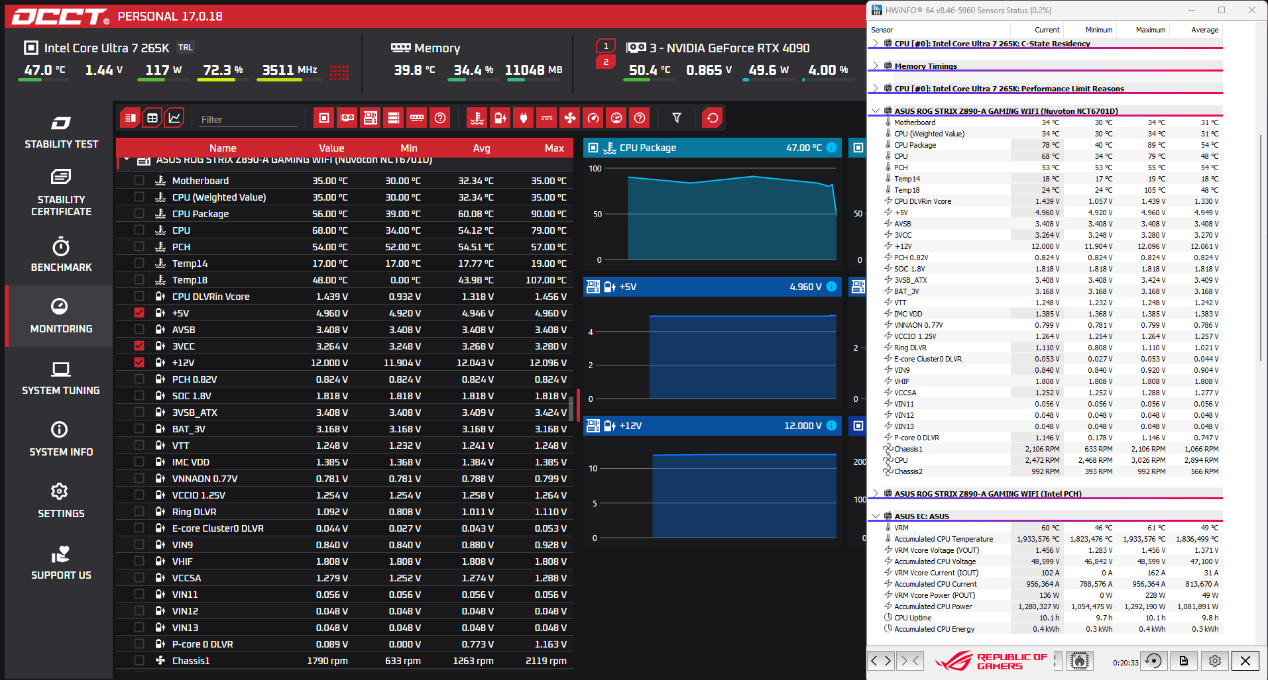Switch OCCT monitoring to table view
1268x680 pixels.
point(152,118)
